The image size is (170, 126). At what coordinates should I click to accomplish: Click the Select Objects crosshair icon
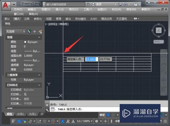point(35,31)
